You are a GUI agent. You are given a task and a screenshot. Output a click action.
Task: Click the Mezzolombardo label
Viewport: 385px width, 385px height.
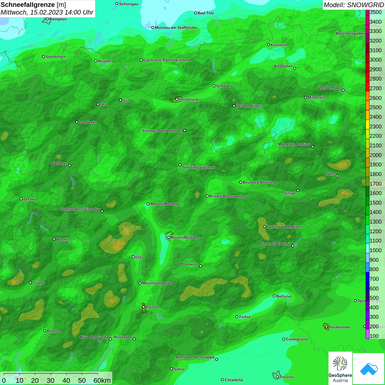click(157, 283)
